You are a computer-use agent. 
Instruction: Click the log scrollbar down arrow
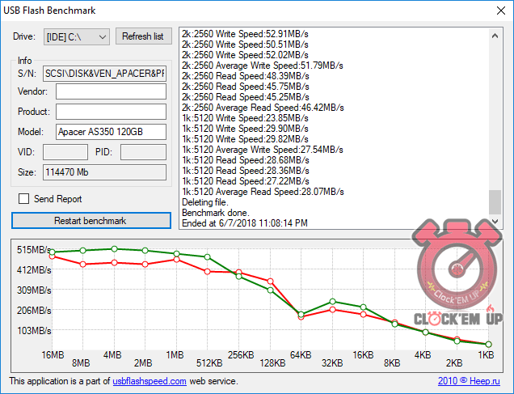[x=495, y=221]
